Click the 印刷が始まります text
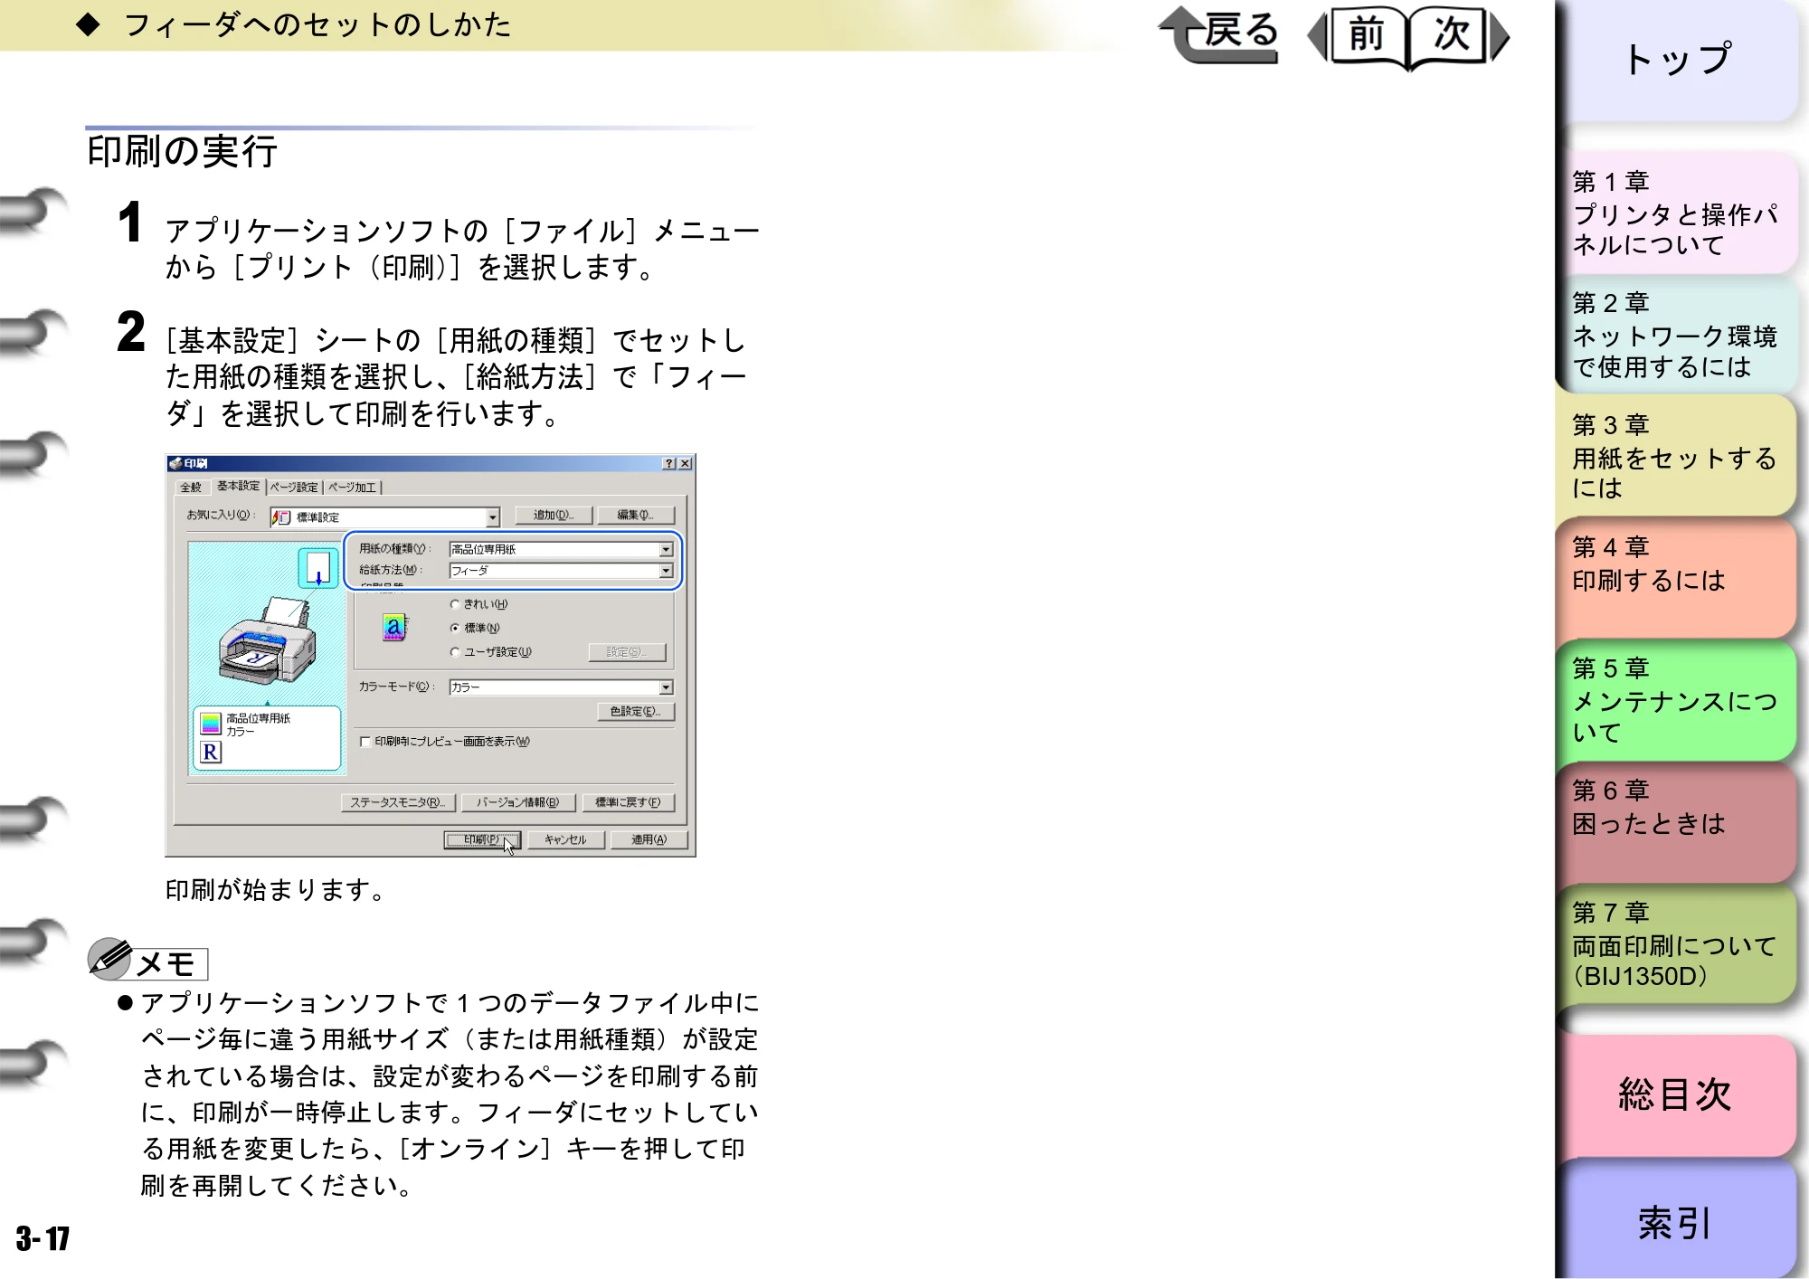 pyautogui.click(x=276, y=890)
